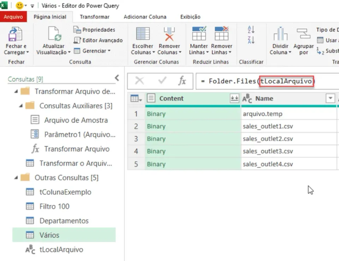Click the Substituir values icon

pos(320,51)
